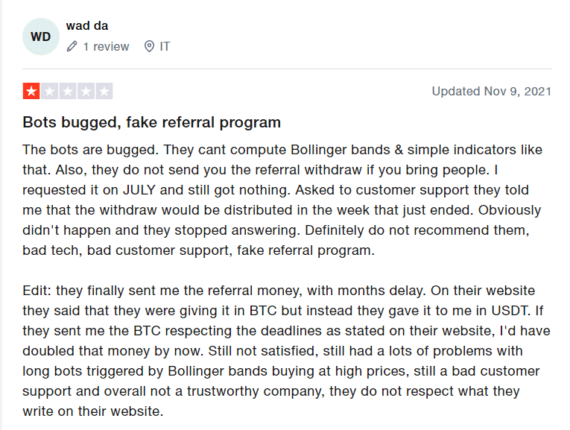Screen dimensions: 570x430
Task: Click the pencil review count icon
Action: tap(72, 46)
